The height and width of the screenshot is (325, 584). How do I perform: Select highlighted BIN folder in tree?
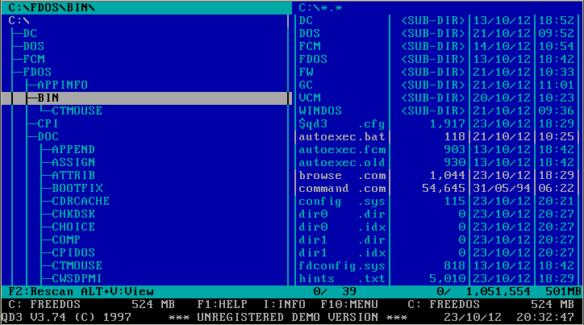(48, 98)
